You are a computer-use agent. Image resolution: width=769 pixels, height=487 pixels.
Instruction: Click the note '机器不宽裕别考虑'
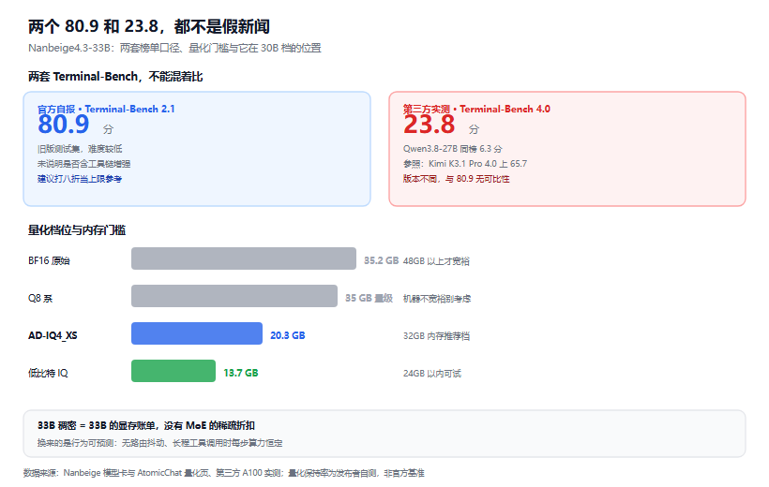[x=436, y=299]
